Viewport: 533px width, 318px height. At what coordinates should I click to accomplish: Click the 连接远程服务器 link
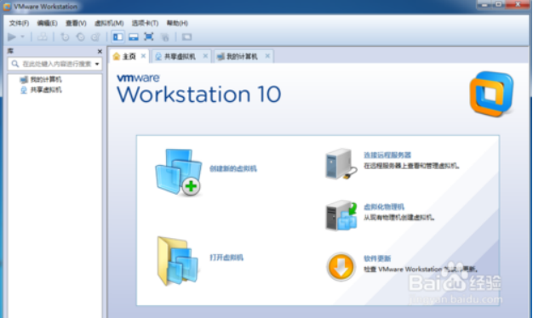pyautogui.click(x=387, y=155)
